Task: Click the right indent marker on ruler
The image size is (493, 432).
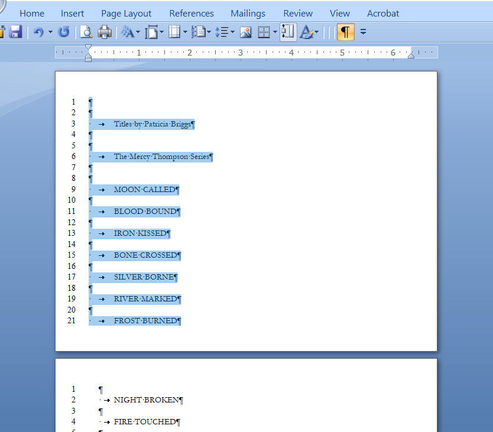Action: pyautogui.click(x=411, y=56)
